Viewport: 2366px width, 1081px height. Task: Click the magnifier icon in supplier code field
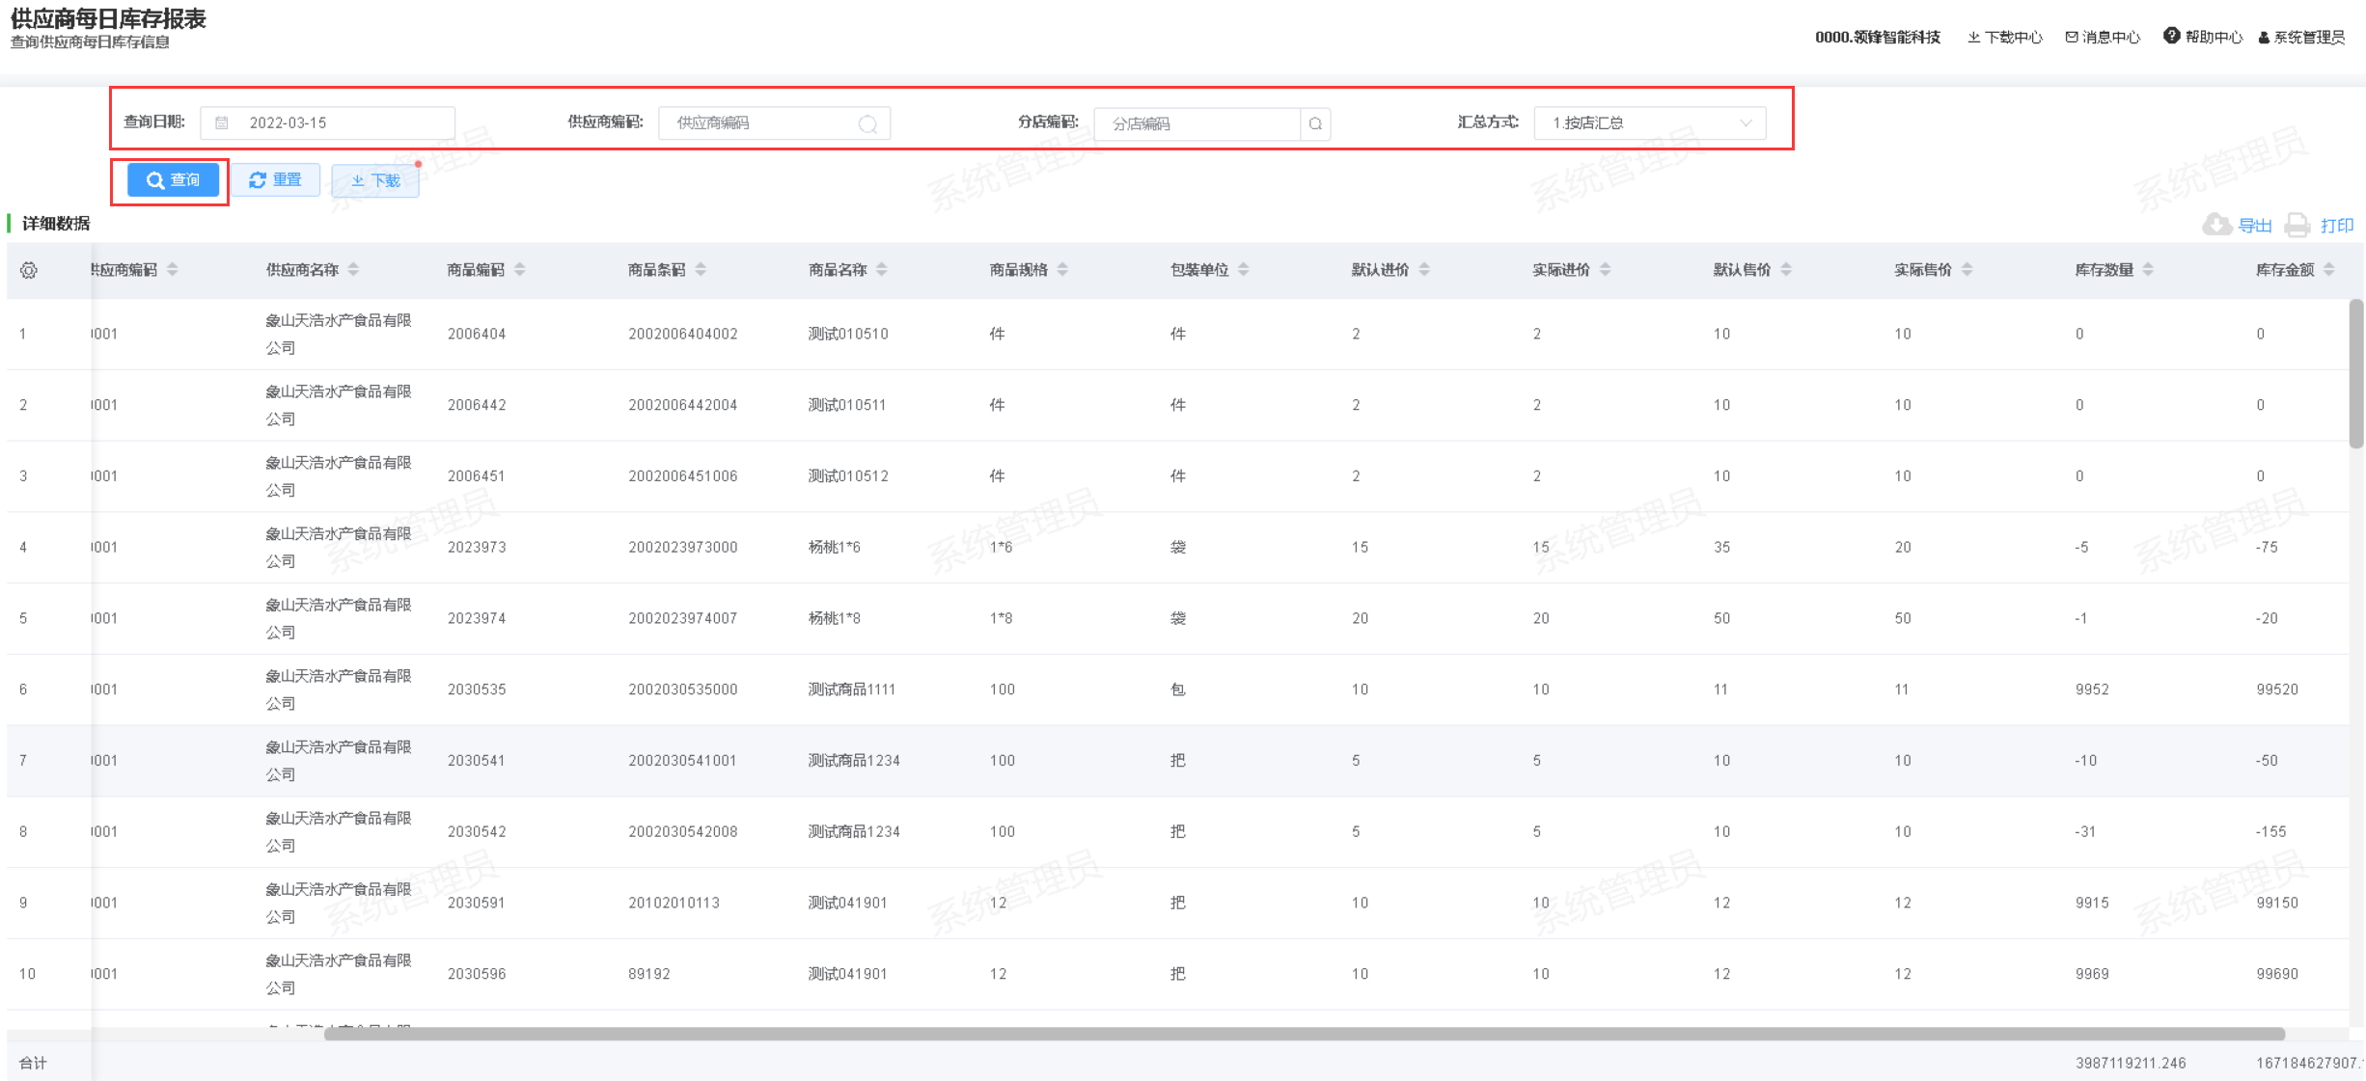point(867,123)
